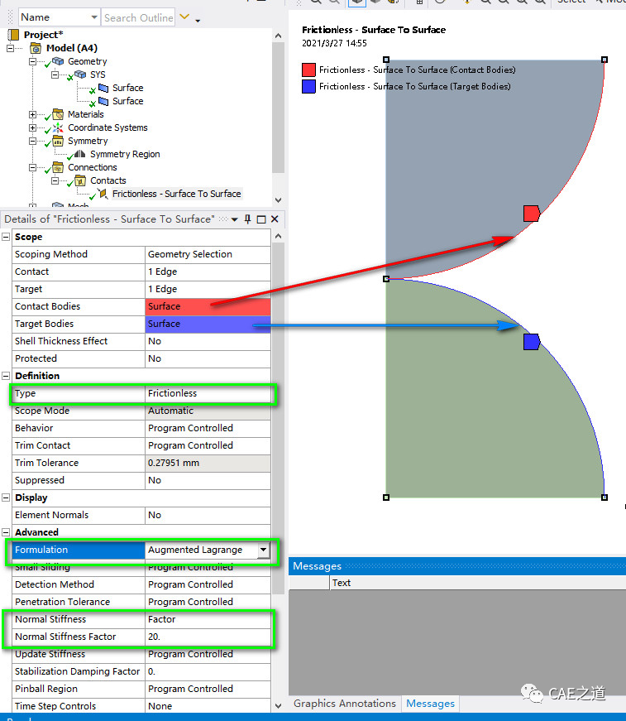Click the Coordinate Systems icon
Screen dimensions: 626x721
(58, 127)
